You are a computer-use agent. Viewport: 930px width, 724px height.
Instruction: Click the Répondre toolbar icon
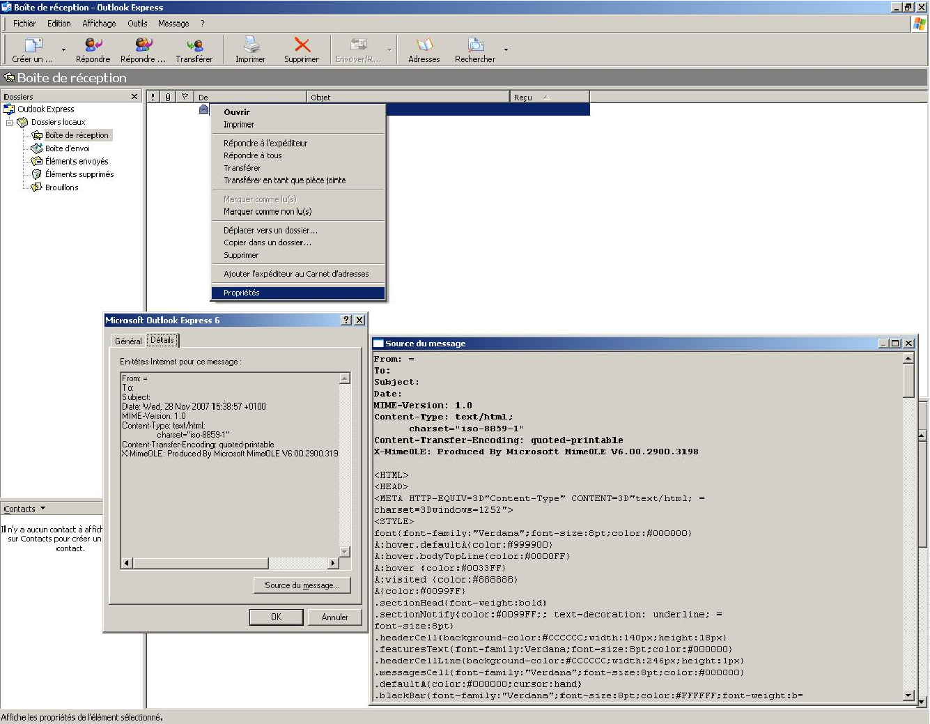coord(93,45)
